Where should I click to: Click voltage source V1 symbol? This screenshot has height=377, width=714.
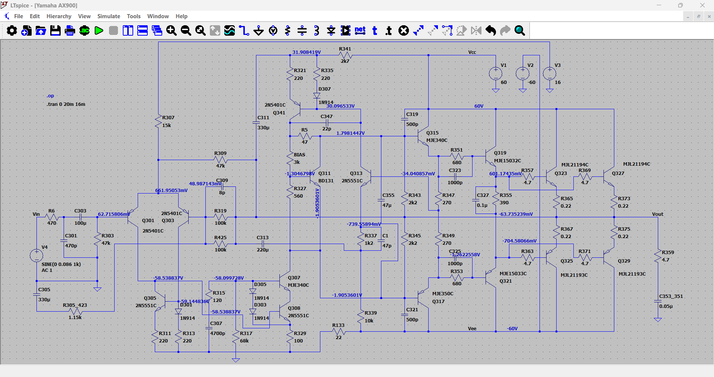coord(496,74)
